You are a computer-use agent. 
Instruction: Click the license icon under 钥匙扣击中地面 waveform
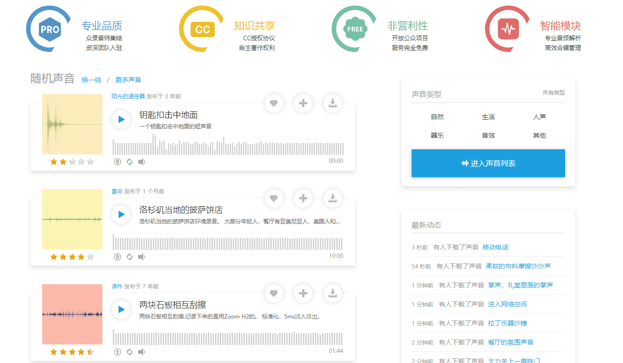coord(117,162)
